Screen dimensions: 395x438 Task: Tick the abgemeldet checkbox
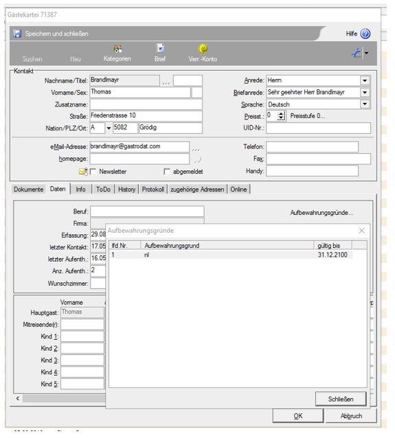pos(167,172)
